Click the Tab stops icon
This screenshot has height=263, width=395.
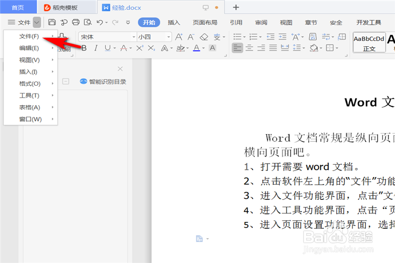(x=342, y=37)
